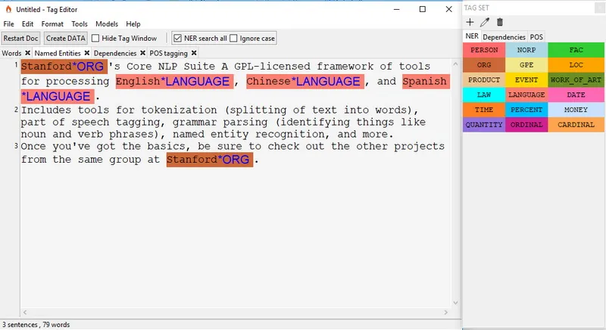Pick the ORG tag swatch
This screenshot has width=606, height=330.
coord(484,65)
